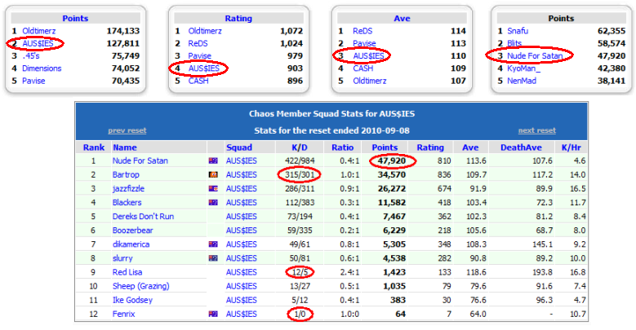Go to the prev reset stats
Image resolution: width=636 pixels, height=330 pixels.
pos(127,130)
